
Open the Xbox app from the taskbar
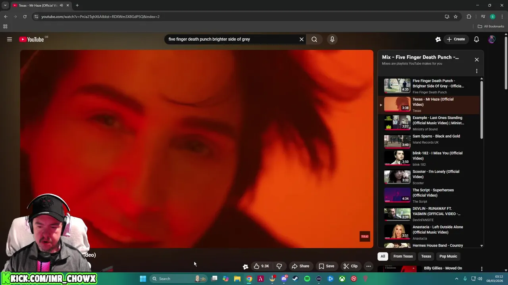[342, 279]
